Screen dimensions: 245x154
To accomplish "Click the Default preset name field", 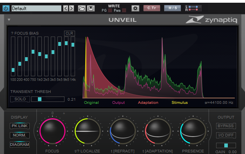I will point(36,8).
